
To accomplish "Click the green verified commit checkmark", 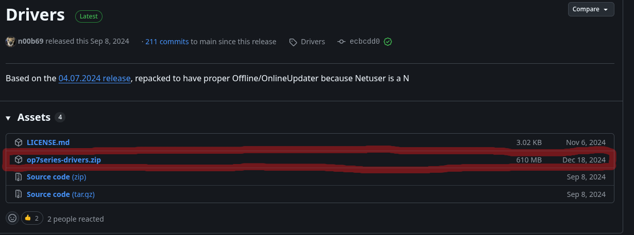I will pos(388,42).
